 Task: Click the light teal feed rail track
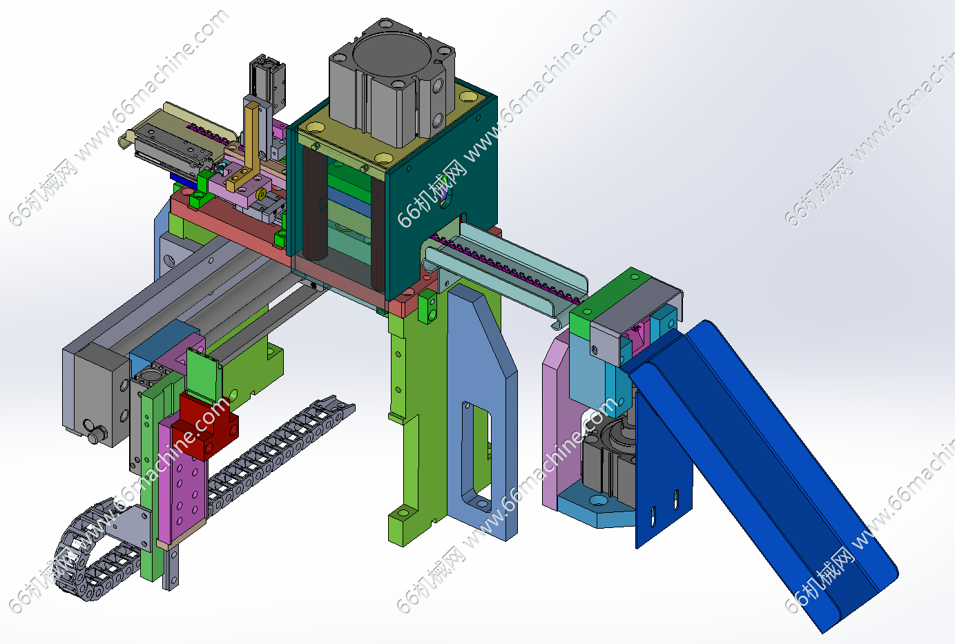point(511,269)
